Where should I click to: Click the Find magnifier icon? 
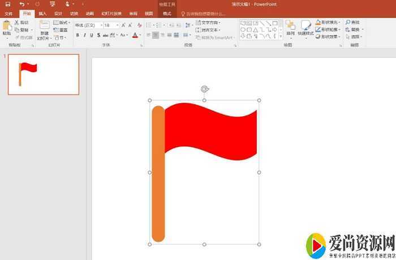click(x=347, y=22)
